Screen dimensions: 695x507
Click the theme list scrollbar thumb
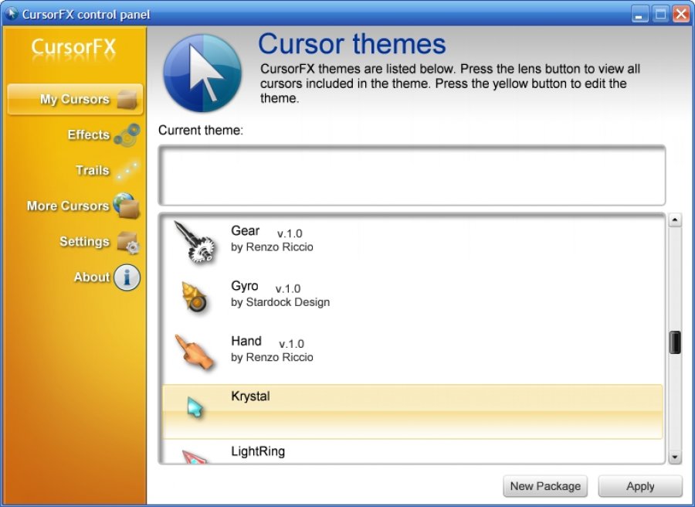tap(675, 342)
